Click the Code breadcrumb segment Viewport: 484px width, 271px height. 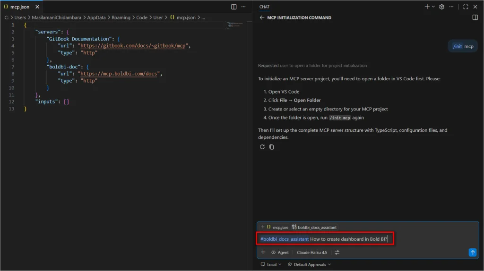(142, 17)
